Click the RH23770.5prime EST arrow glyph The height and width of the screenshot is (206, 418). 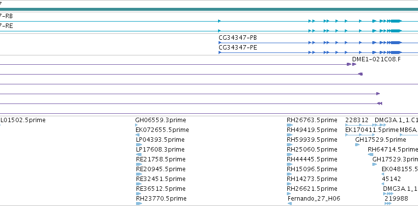point(139,204)
